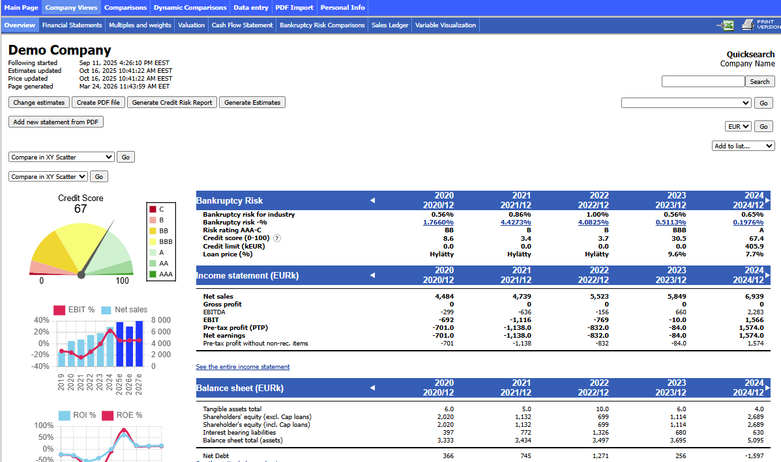Open the wide Compare in XY Scatter dropdown
The image size is (781, 462).
[61, 157]
